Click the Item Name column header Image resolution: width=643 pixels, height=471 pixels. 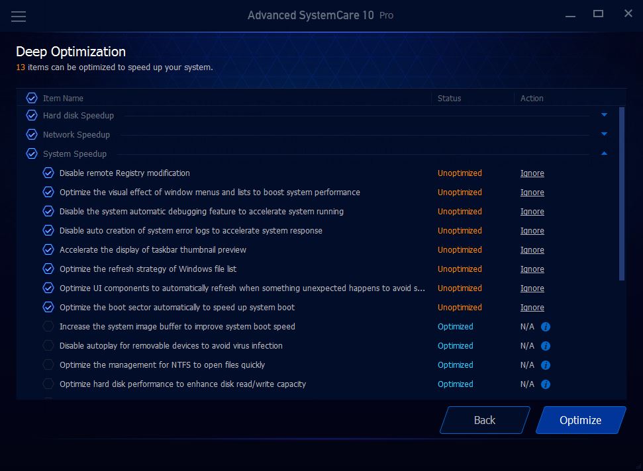tap(63, 99)
